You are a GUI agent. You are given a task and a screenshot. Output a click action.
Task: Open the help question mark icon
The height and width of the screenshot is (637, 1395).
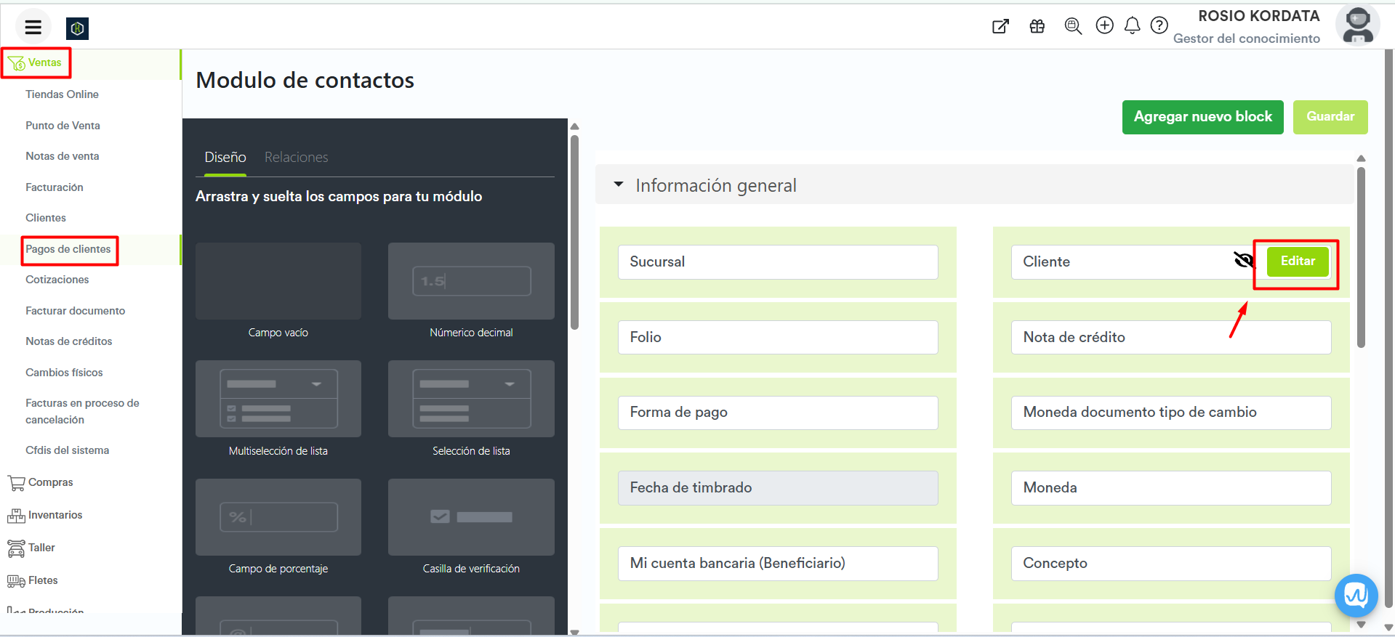[1159, 26]
